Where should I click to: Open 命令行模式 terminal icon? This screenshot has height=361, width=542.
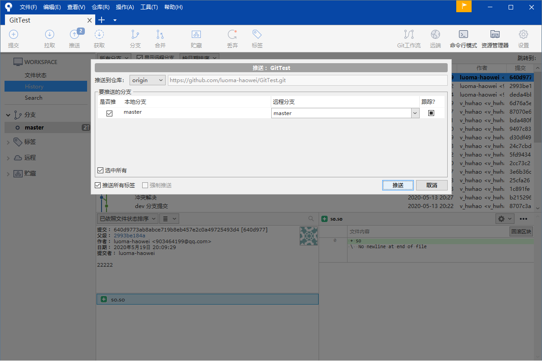pyautogui.click(x=463, y=34)
